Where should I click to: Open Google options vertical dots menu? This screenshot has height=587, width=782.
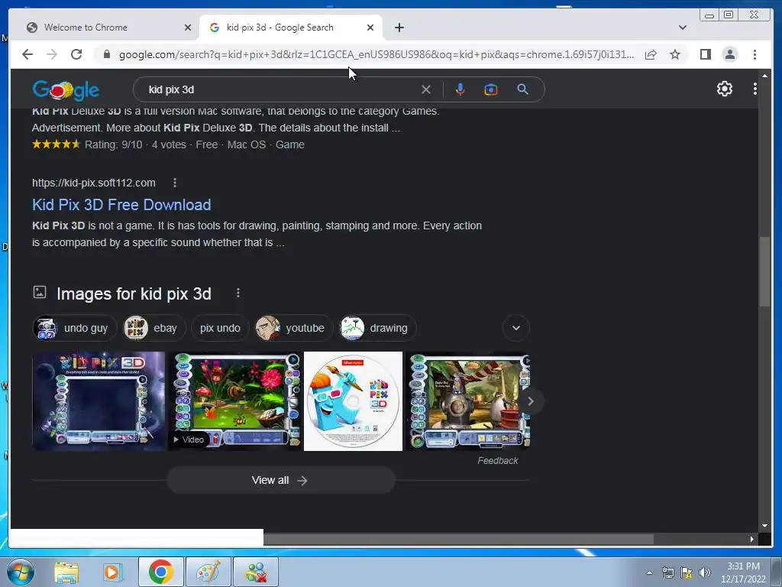click(x=755, y=89)
